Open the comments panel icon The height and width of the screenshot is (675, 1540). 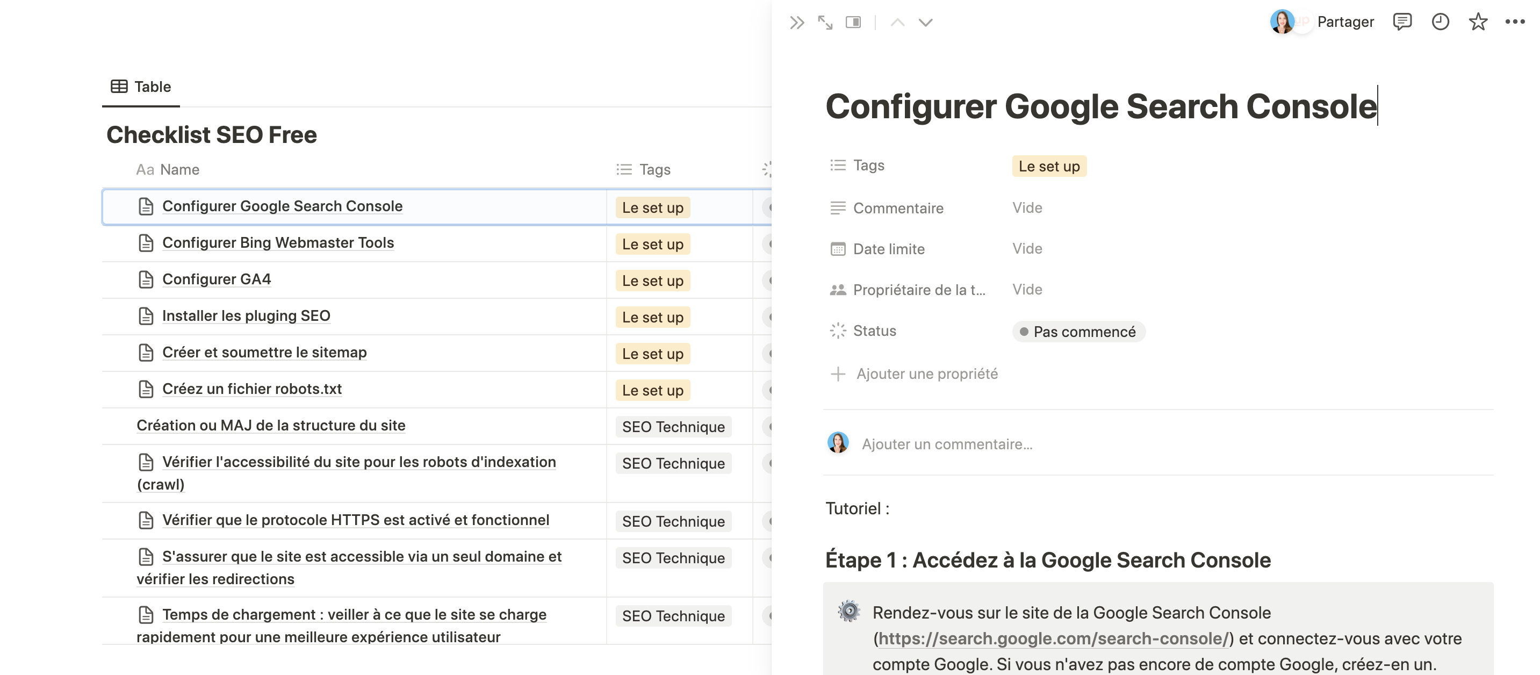[x=1402, y=22]
